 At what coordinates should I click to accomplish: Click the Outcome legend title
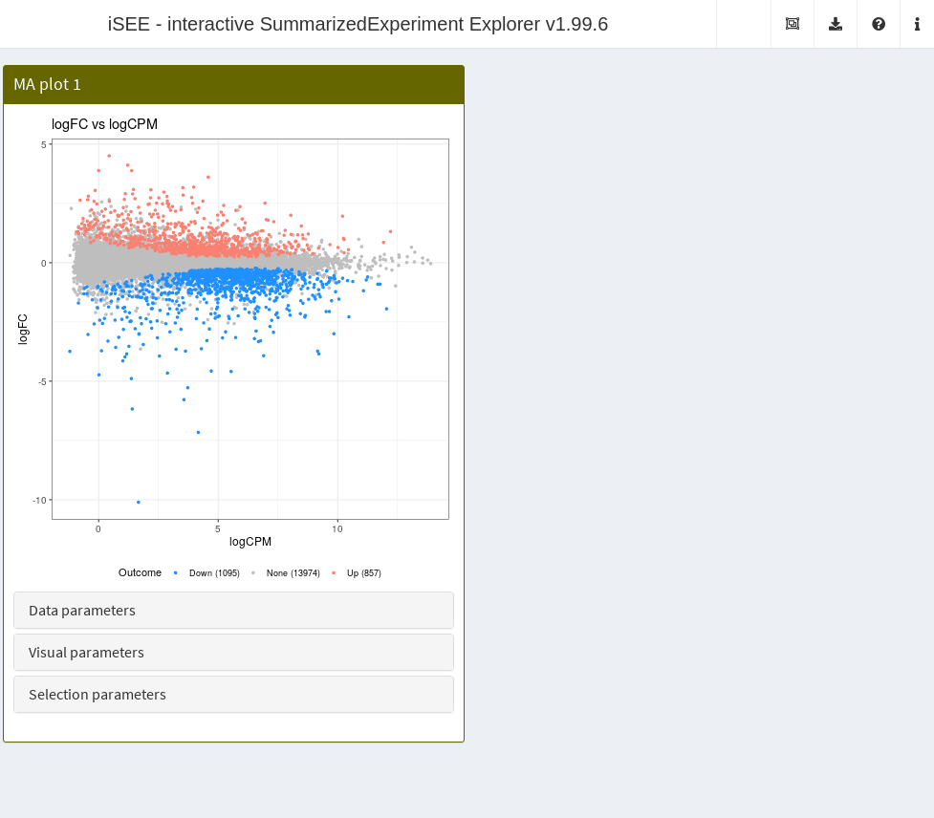pos(140,573)
